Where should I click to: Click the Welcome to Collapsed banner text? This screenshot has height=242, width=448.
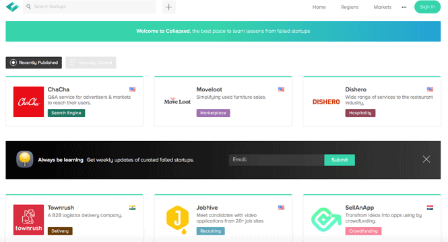point(223,31)
